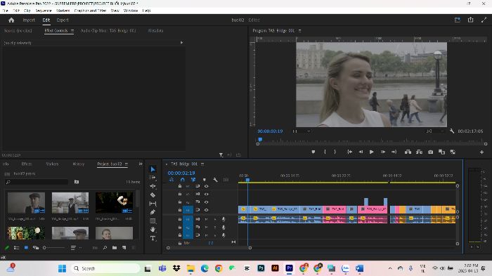This screenshot has width=492, height=276.
Task: Open the Sequence menu
Action: 44,11
